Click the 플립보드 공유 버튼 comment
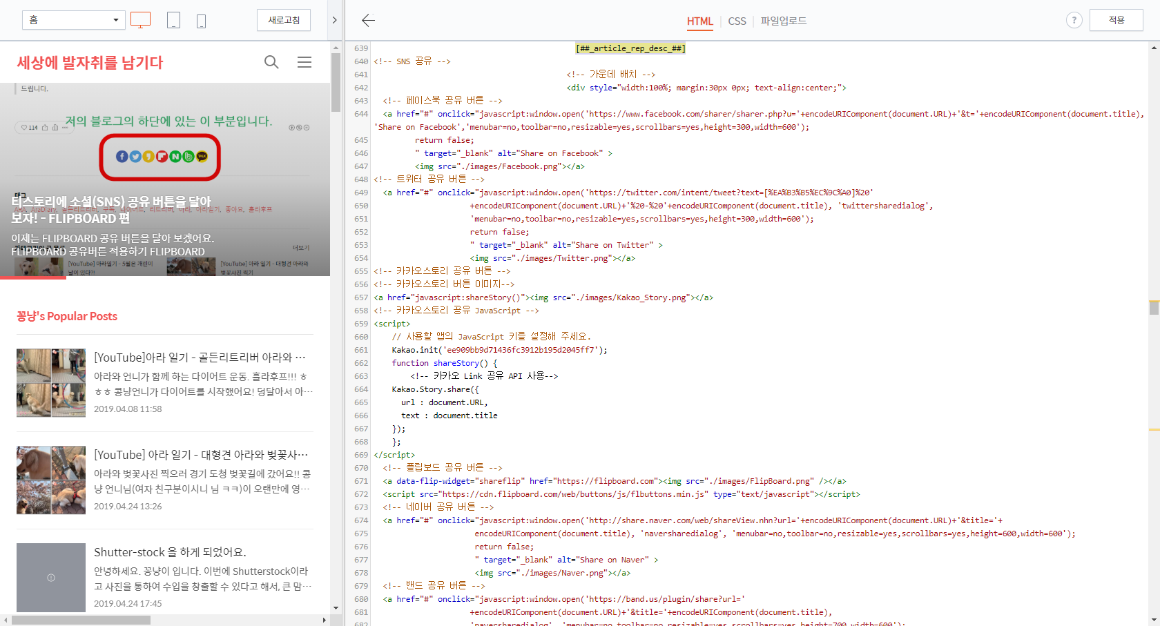This screenshot has width=1160, height=626. (443, 468)
